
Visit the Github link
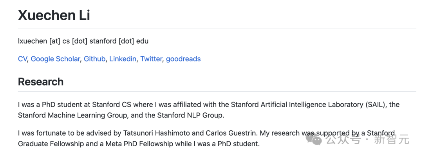(x=94, y=59)
